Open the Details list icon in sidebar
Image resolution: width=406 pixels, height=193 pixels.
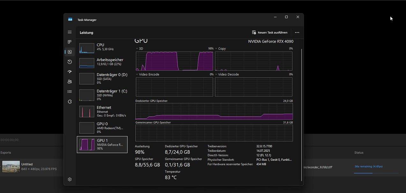tap(70, 91)
